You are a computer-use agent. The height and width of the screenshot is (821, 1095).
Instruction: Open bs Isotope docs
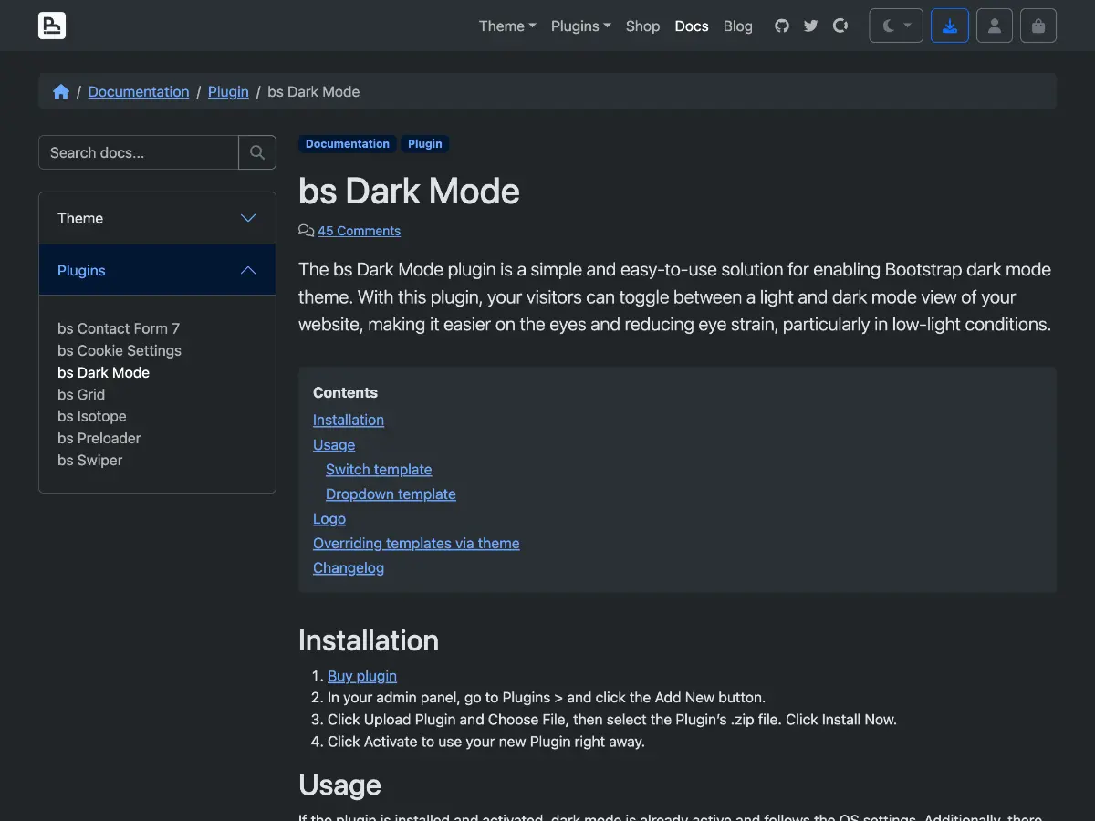(92, 416)
